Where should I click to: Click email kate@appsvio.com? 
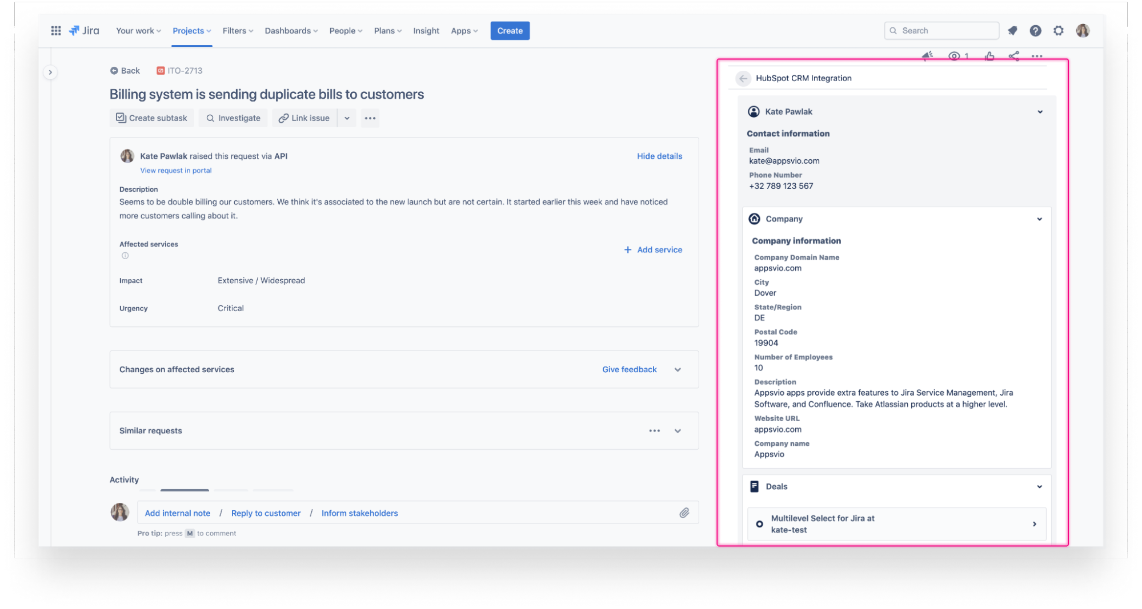coord(784,161)
